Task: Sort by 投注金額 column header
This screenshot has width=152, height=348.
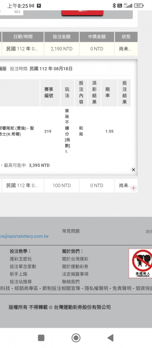Action: point(61,37)
